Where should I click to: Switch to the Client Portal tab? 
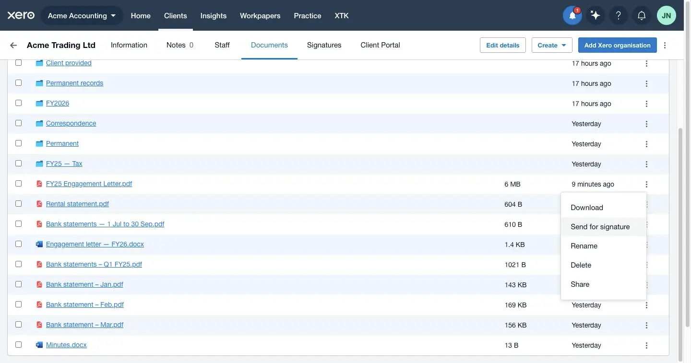pos(380,45)
